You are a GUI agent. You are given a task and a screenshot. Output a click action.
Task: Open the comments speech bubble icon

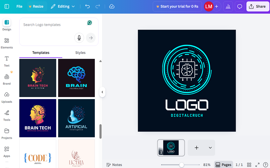(240, 6)
